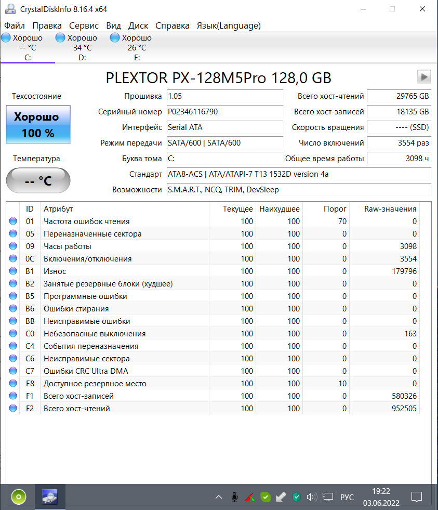438x510 pixels.
Task: Click the microphone tray icon
Action: tap(234, 497)
